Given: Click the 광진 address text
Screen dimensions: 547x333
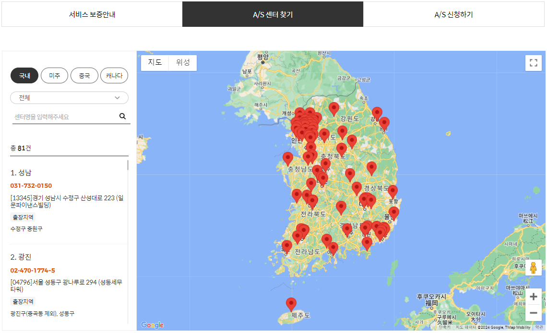Looking at the screenshot, I should click(66, 286).
